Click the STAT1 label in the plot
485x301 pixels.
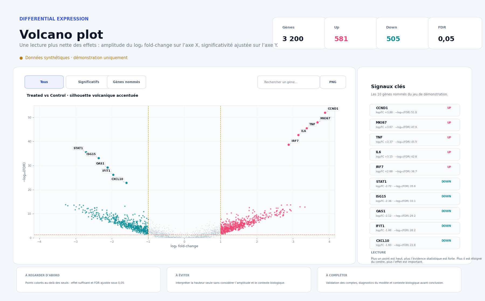[x=78, y=148]
